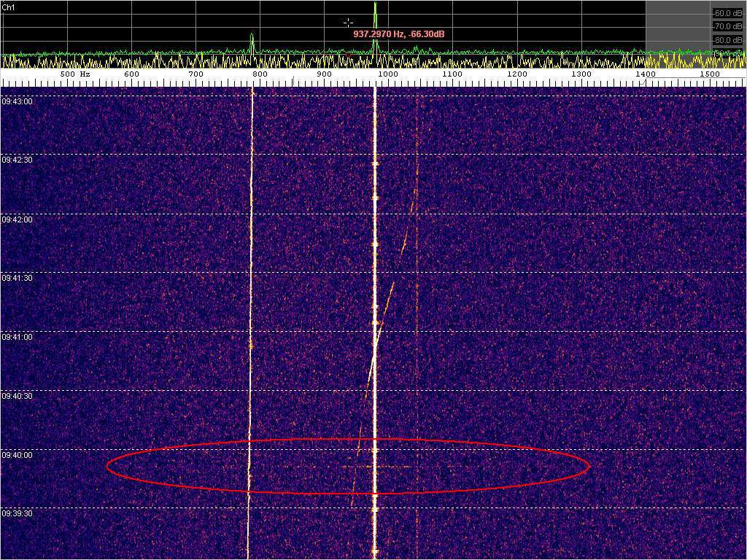
Task: Click the 700 frequency axis label
Action: coord(196,74)
